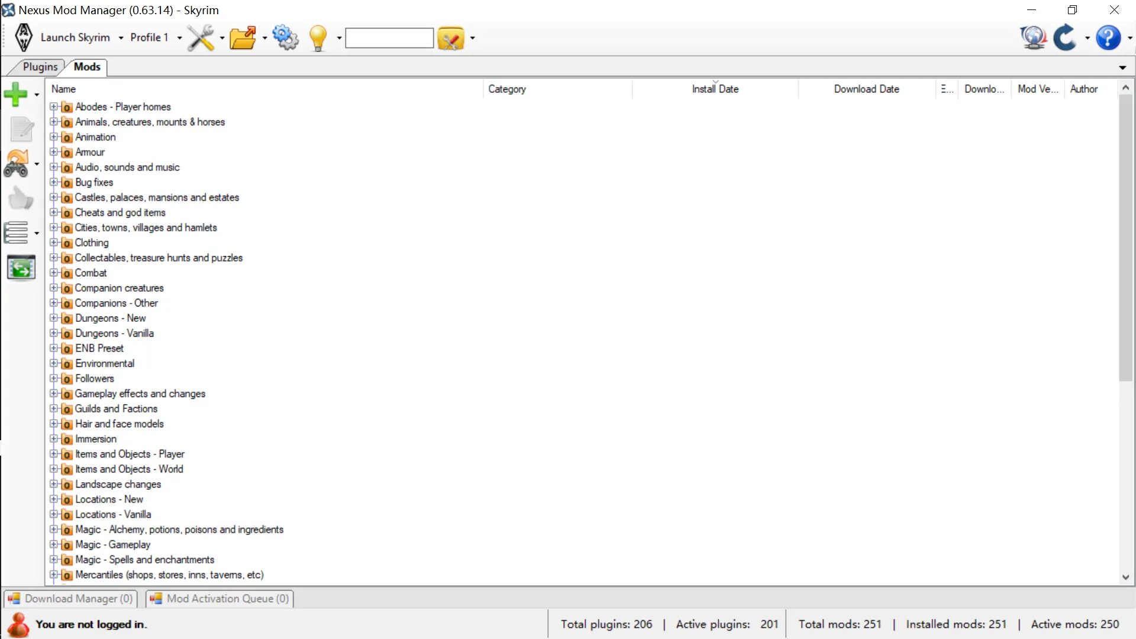Screen dimensions: 1136x639
Task: Click the category list view icon in sidebar
Action: click(16, 233)
